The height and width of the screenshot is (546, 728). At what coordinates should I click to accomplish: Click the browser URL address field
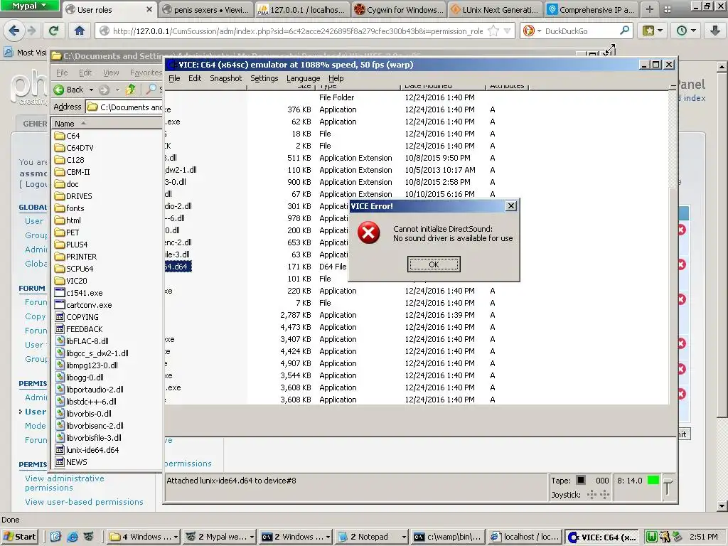[x=297, y=31]
